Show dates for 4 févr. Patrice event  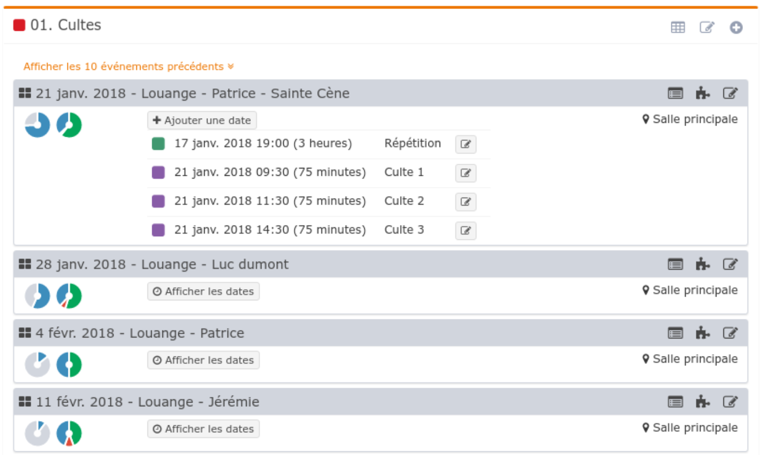(x=204, y=360)
